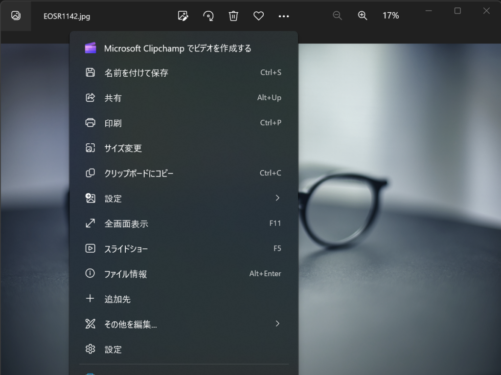
Task: Click the 17% zoom level value
Action: tap(391, 16)
